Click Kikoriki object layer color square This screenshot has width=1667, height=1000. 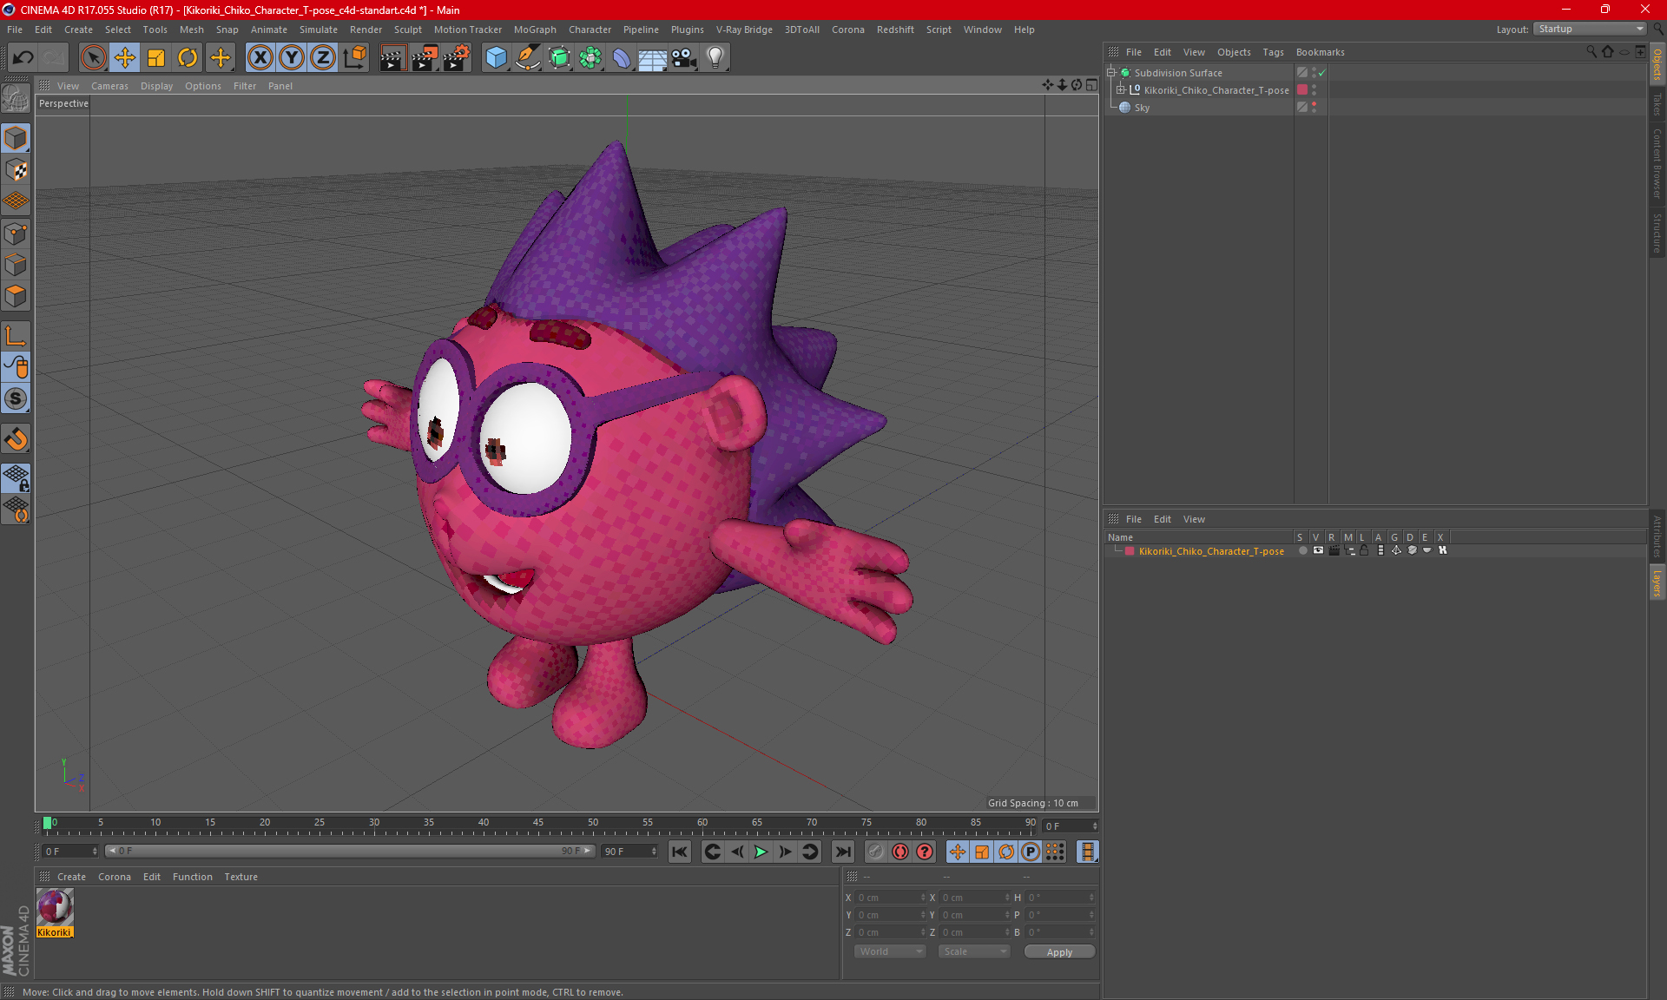click(1302, 90)
